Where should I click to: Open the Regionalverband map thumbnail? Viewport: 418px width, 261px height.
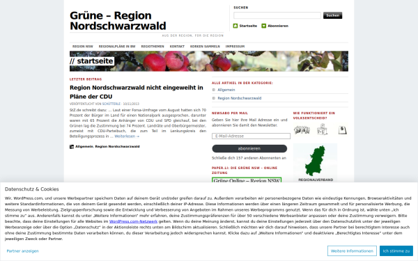pyautogui.click(x=315, y=163)
